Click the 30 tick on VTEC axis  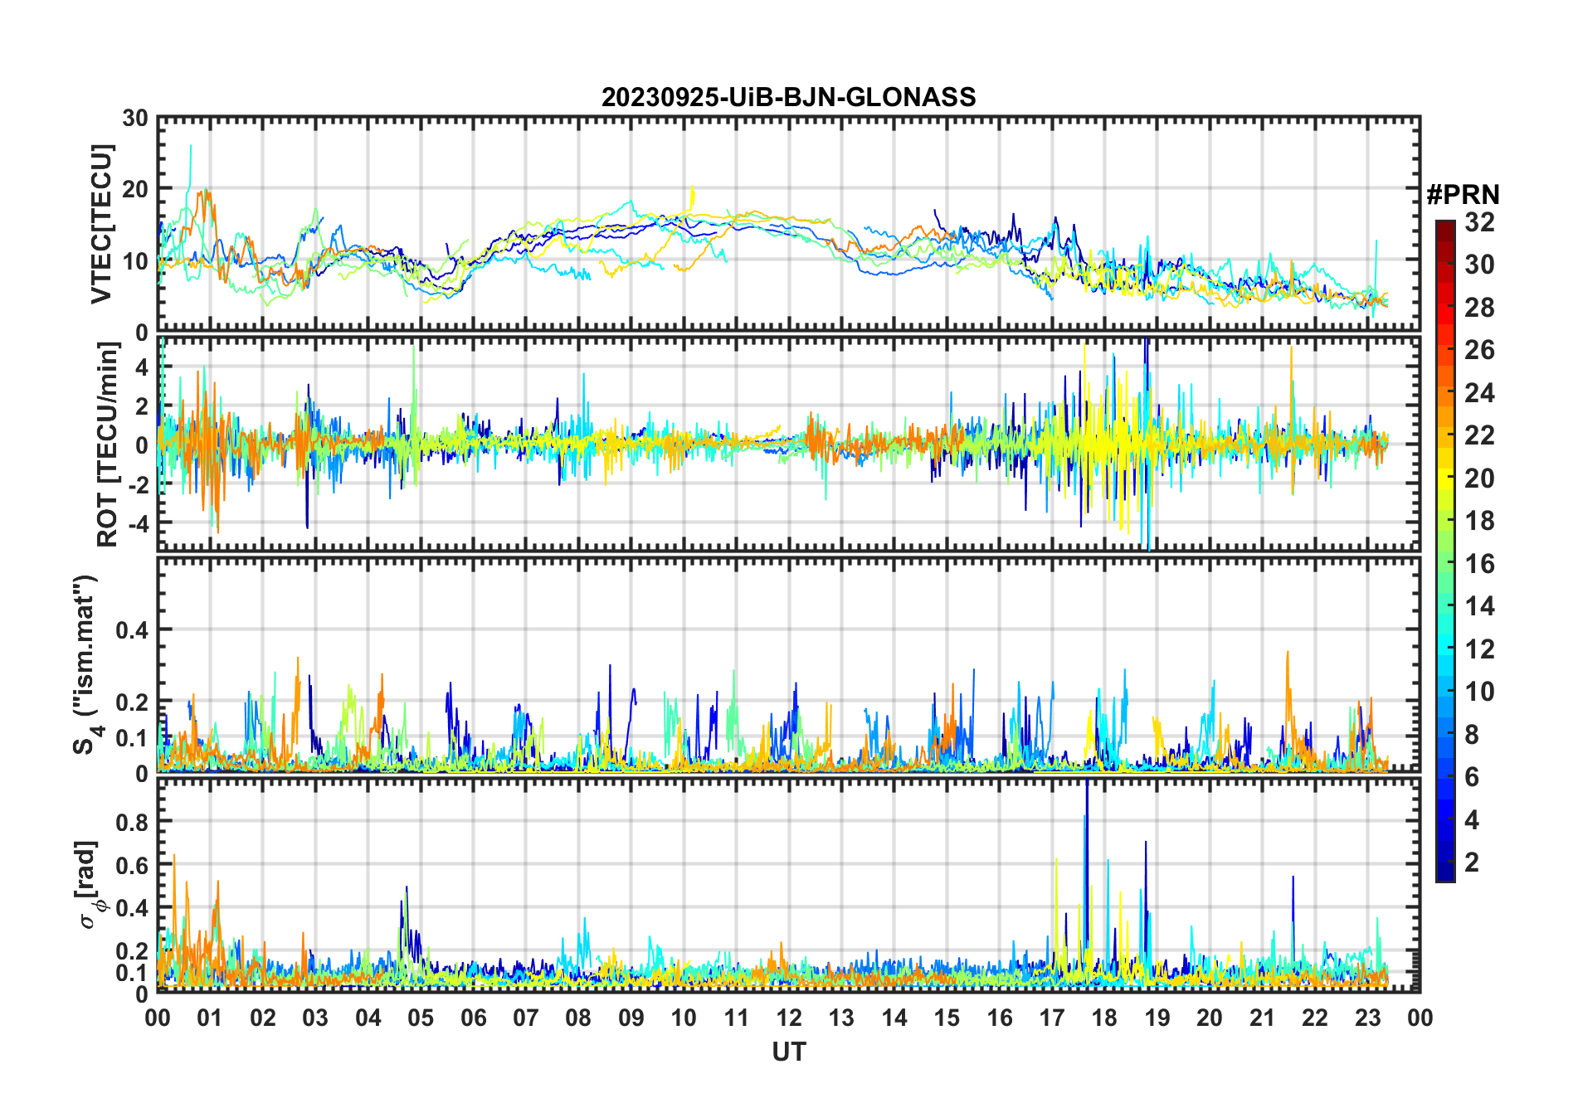pos(135,119)
